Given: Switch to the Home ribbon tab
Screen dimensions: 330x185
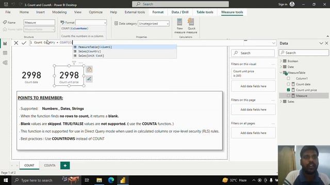Looking at the screenshot, I should pyautogui.click(x=24, y=12).
